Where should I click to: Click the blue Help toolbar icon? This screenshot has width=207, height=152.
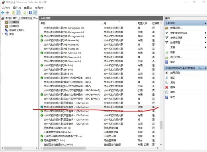(x=30, y=13)
